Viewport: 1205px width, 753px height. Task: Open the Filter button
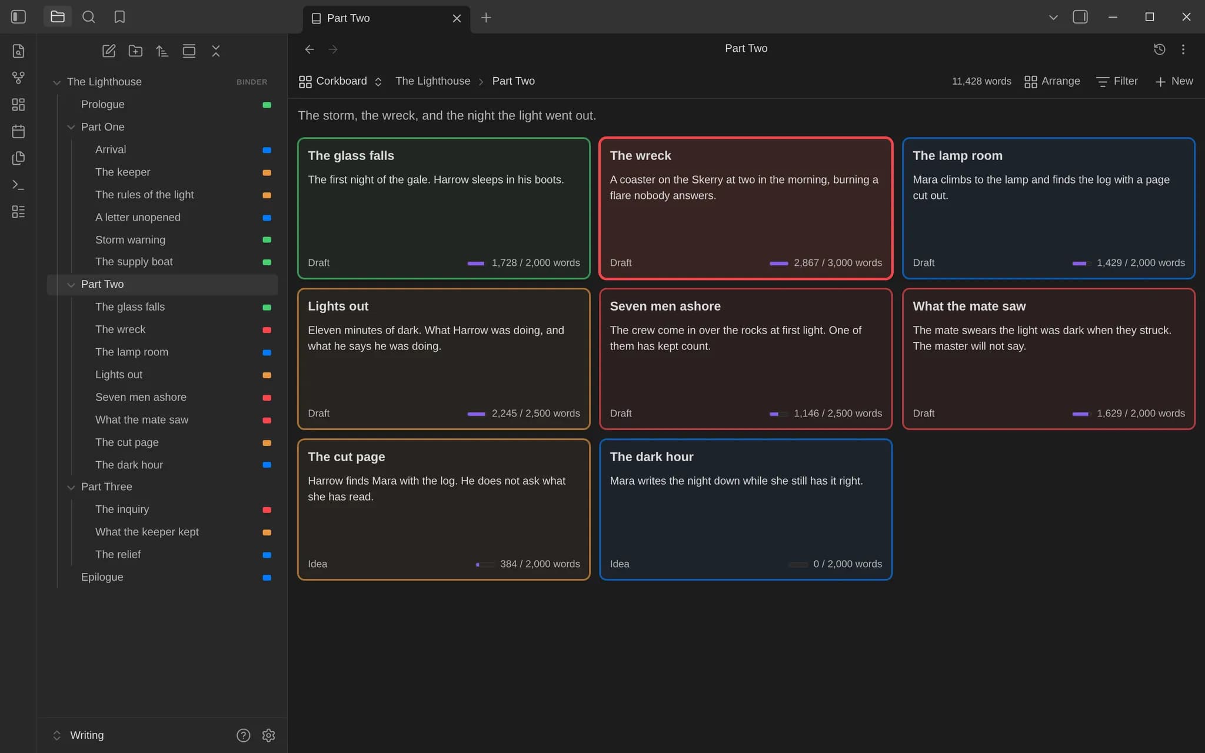[1117, 81]
